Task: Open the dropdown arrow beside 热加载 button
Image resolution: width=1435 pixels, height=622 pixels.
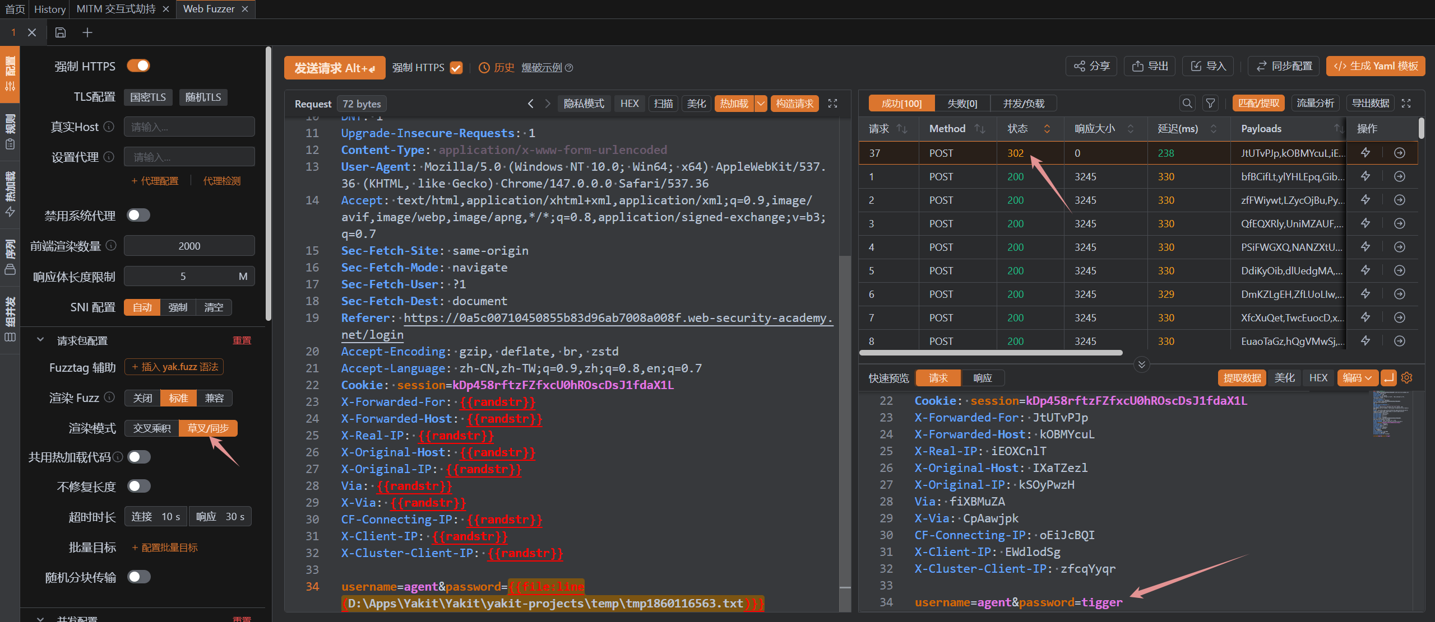Action: coord(761,104)
